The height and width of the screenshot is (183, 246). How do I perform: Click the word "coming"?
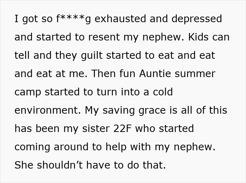pos(33,147)
